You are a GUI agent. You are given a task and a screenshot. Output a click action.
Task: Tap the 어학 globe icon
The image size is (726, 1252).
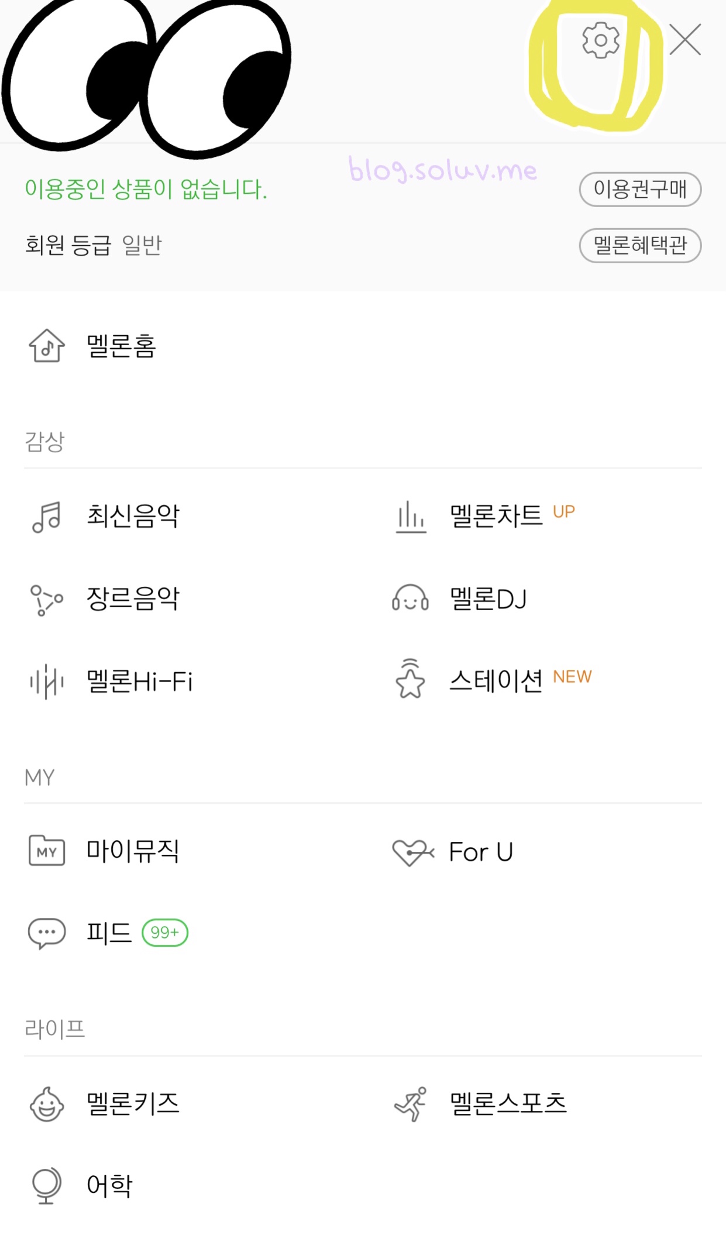[x=47, y=1186]
